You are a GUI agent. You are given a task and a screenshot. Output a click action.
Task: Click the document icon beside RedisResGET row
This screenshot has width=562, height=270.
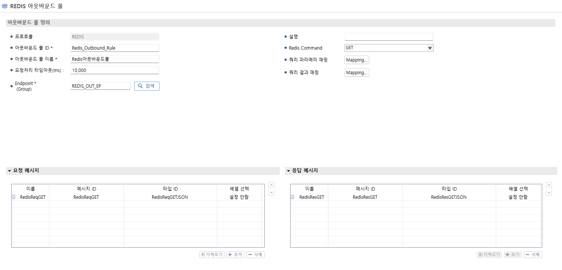[x=293, y=197]
